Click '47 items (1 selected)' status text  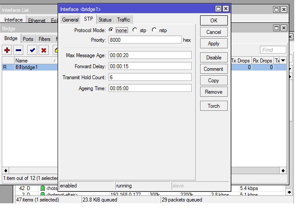[37, 200]
